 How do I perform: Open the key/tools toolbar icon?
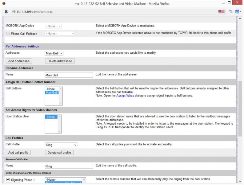tap(230, 11)
